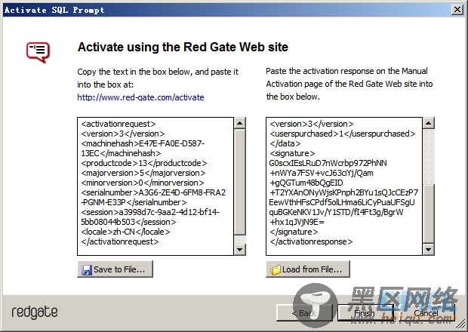Screen dimensions: 468x332
Task: Click the </signature> closing tag line
Action: (294, 232)
